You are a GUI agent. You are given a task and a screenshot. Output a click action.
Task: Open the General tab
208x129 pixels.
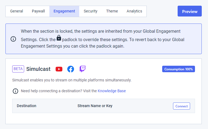[17, 11]
